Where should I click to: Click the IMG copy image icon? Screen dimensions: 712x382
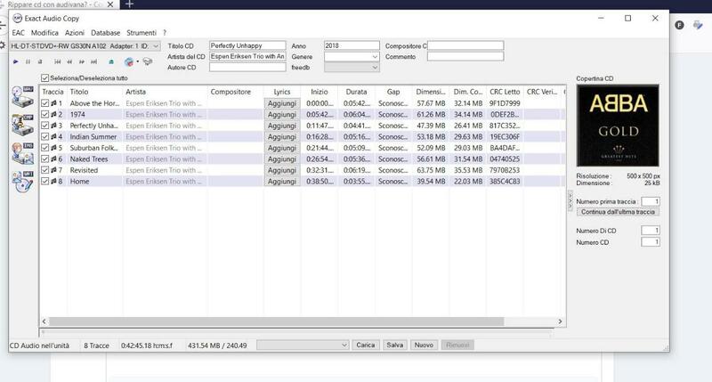tap(22, 152)
